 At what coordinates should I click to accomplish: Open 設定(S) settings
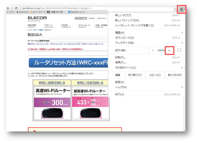(146, 82)
